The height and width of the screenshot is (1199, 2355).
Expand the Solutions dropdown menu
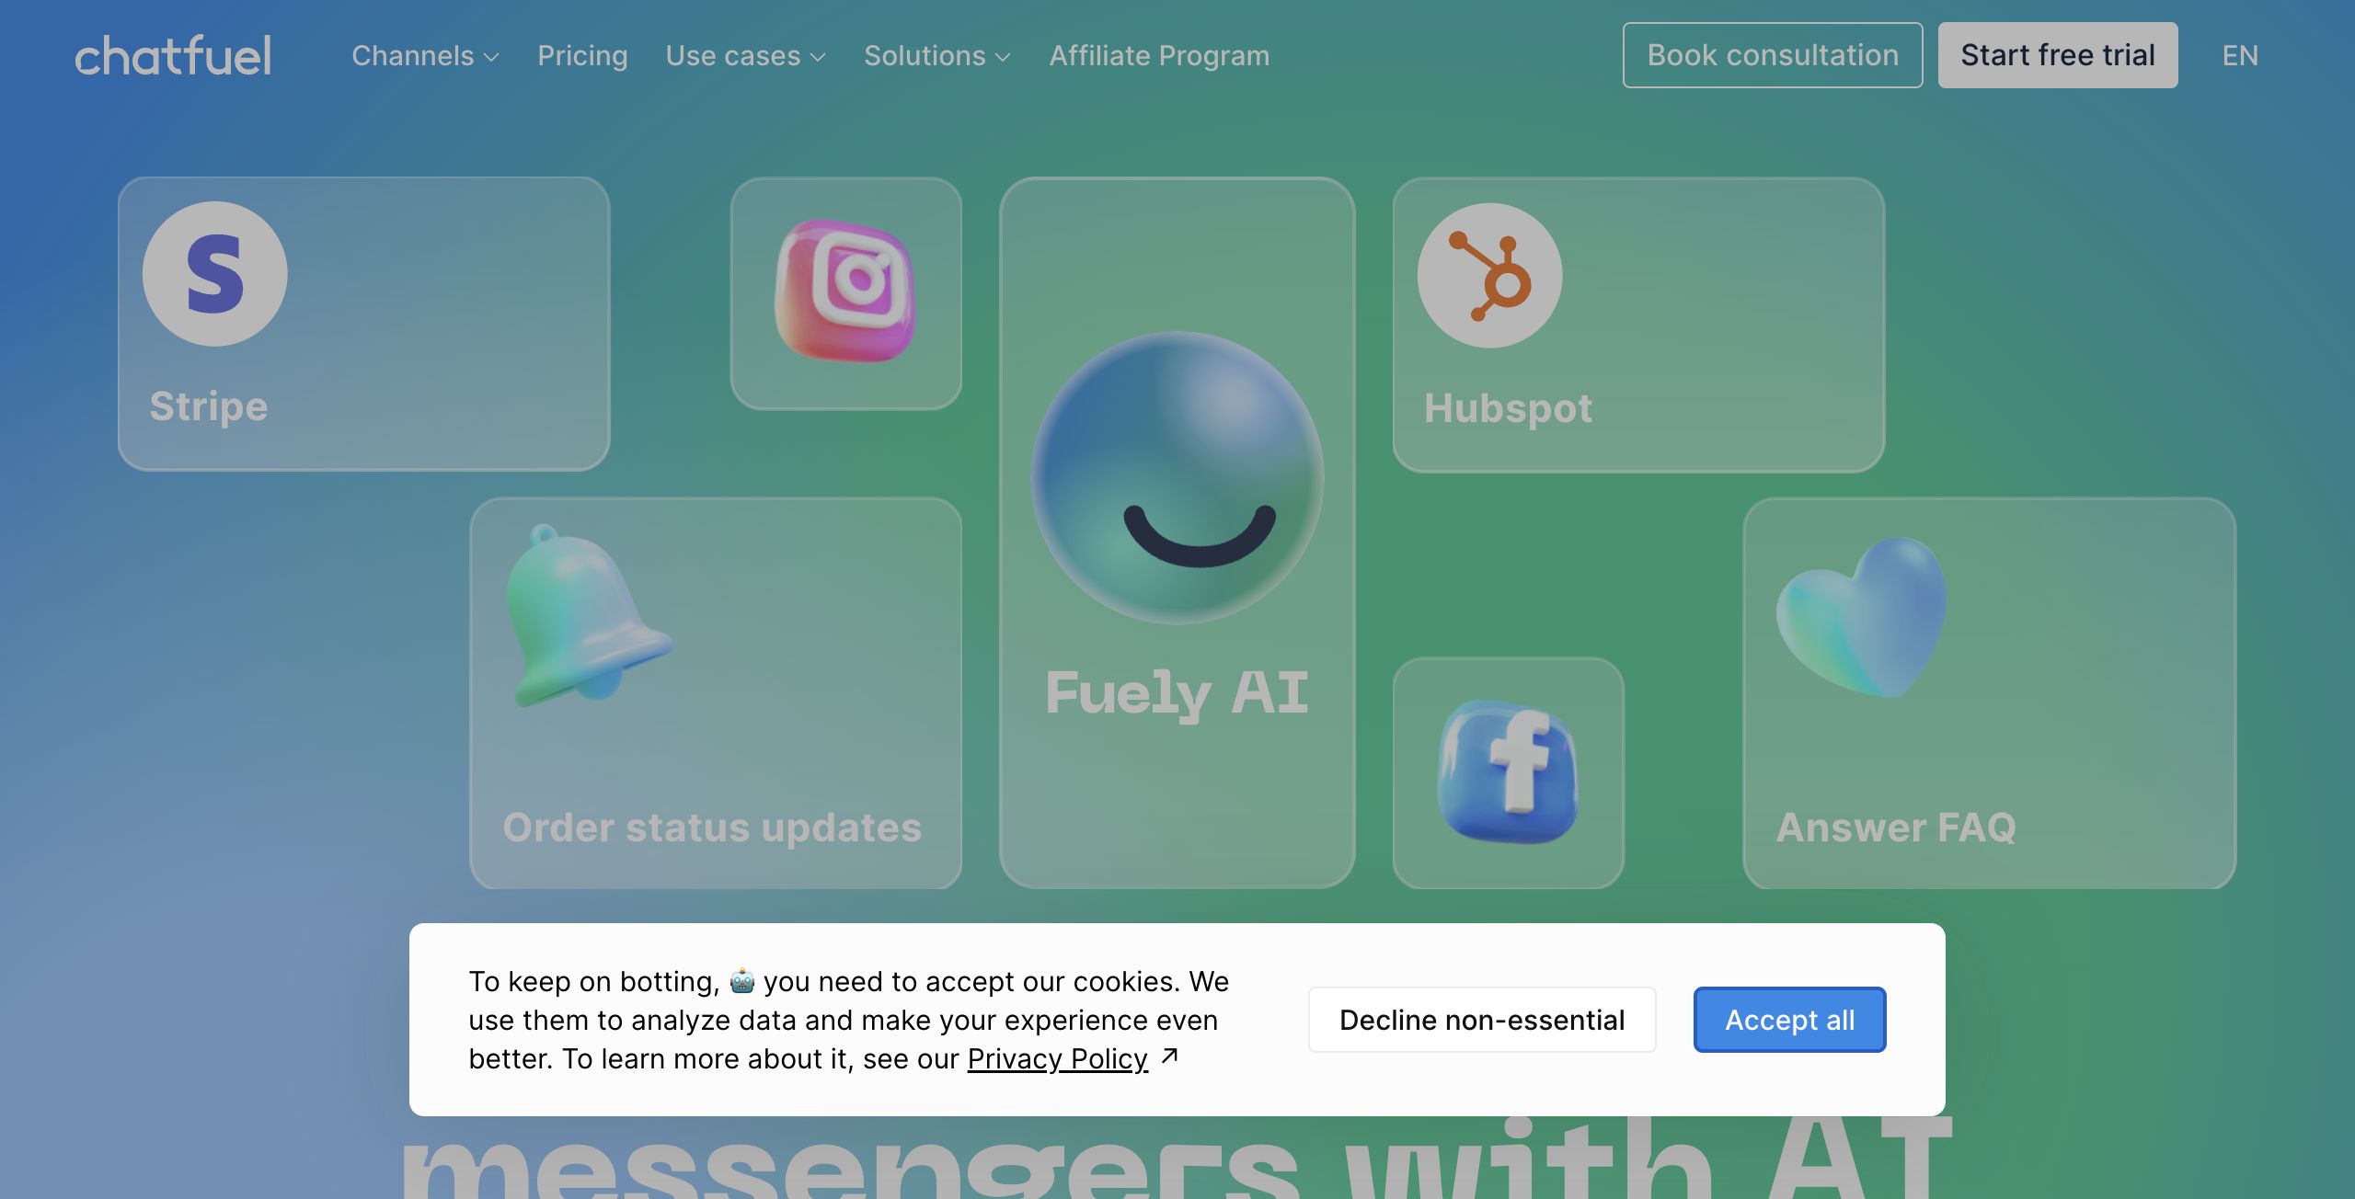coord(936,55)
